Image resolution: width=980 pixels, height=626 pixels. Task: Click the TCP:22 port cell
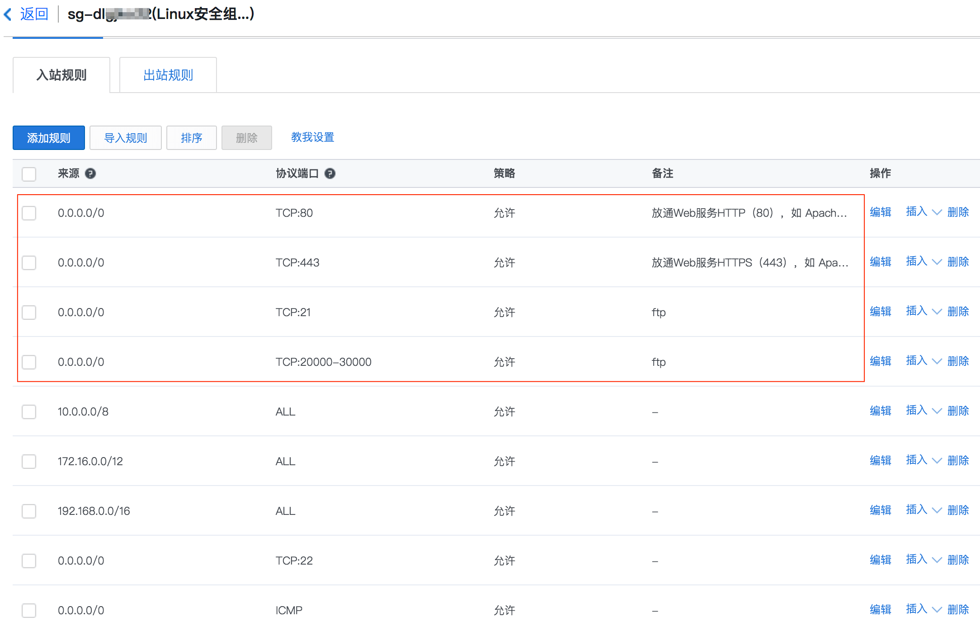pos(294,561)
